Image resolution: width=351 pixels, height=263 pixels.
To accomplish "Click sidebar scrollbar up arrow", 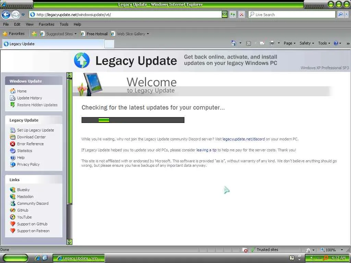I will (69, 75).
